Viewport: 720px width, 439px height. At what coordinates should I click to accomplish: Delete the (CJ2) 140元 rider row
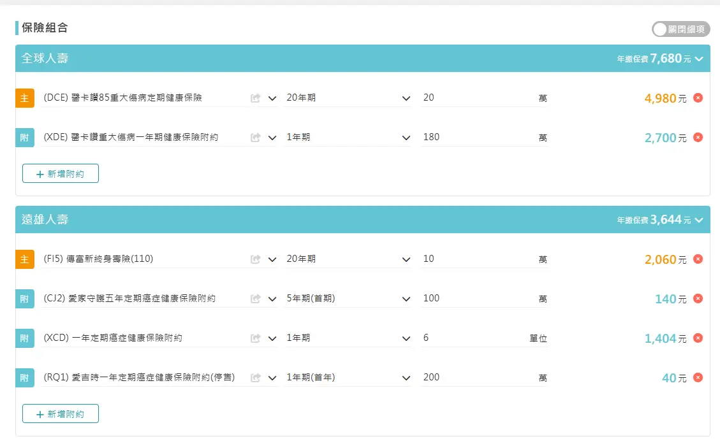(698, 299)
